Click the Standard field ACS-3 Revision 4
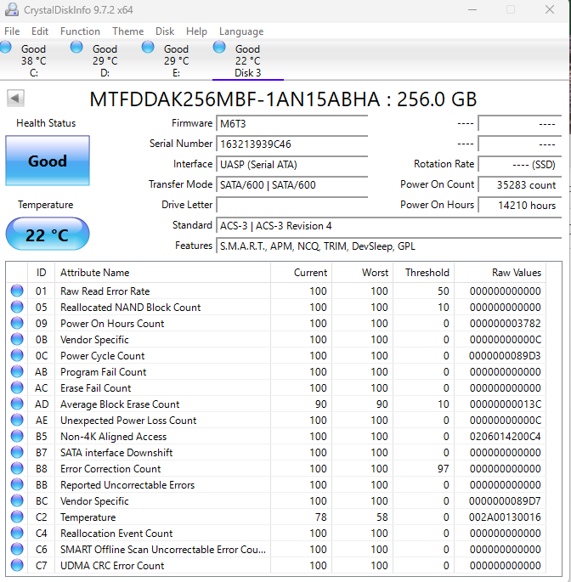571x582 pixels. (388, 226)
